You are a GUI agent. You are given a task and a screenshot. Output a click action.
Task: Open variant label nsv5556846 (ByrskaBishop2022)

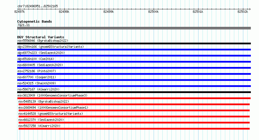[x=43, y=41]
